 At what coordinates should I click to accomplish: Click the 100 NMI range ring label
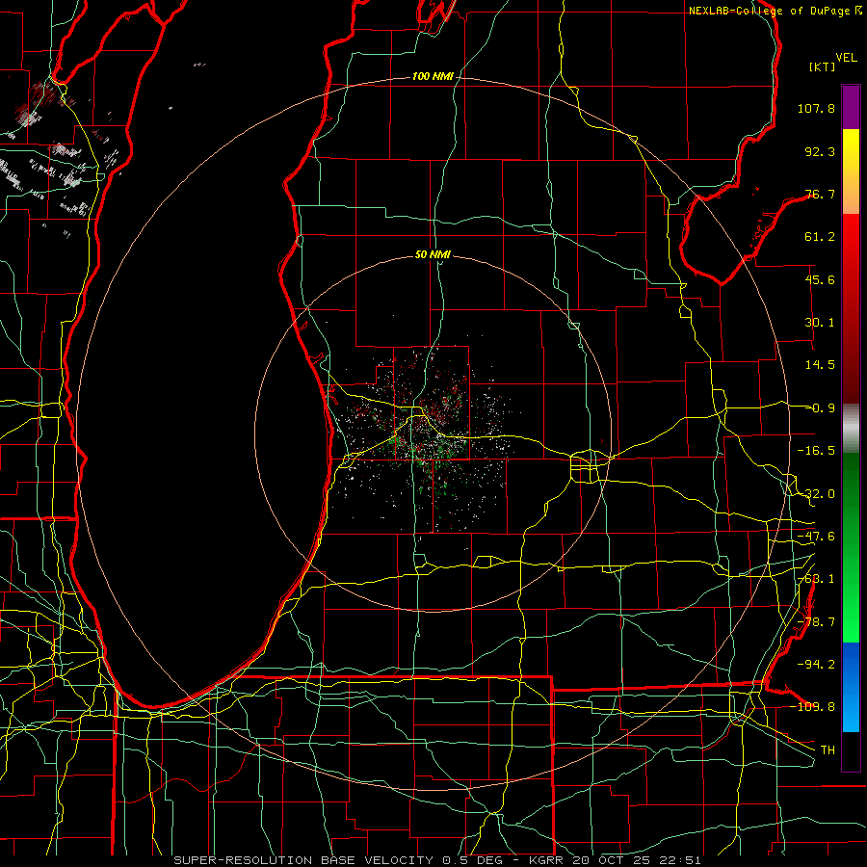tap(433, 76)
